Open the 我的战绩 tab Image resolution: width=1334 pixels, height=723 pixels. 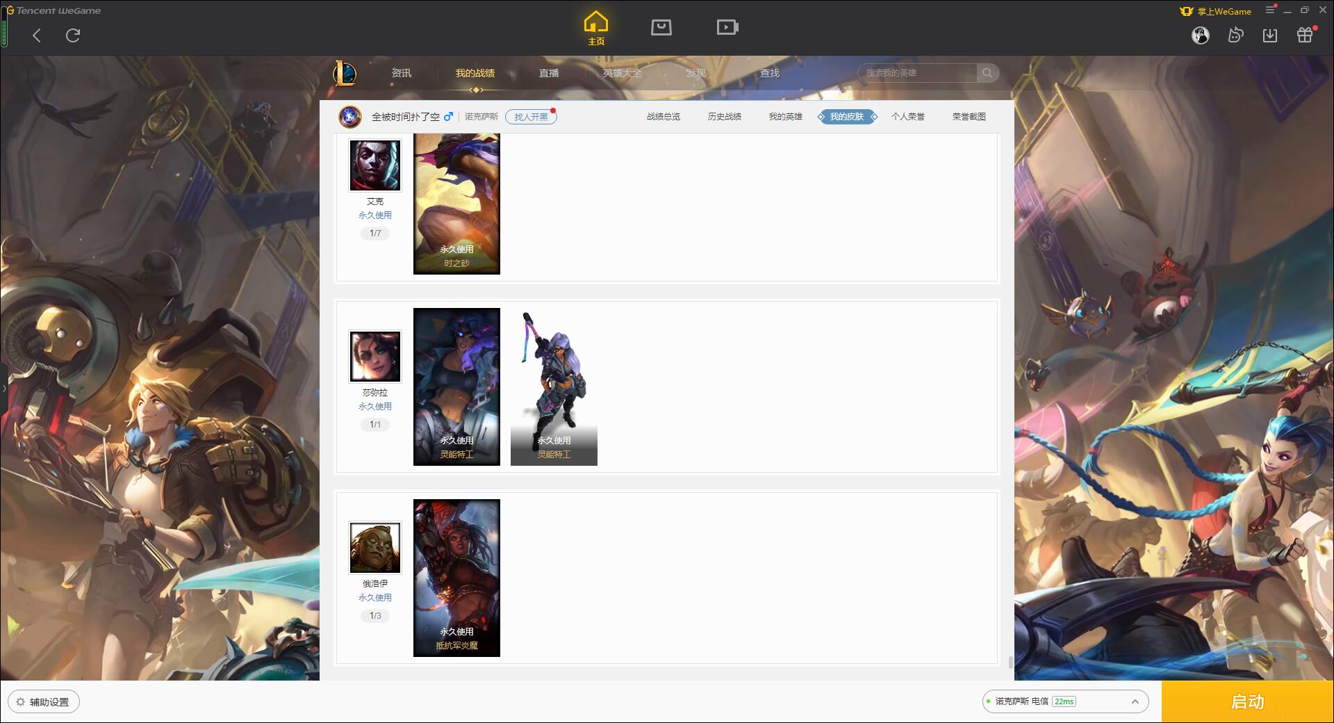(x=475, y=73)
